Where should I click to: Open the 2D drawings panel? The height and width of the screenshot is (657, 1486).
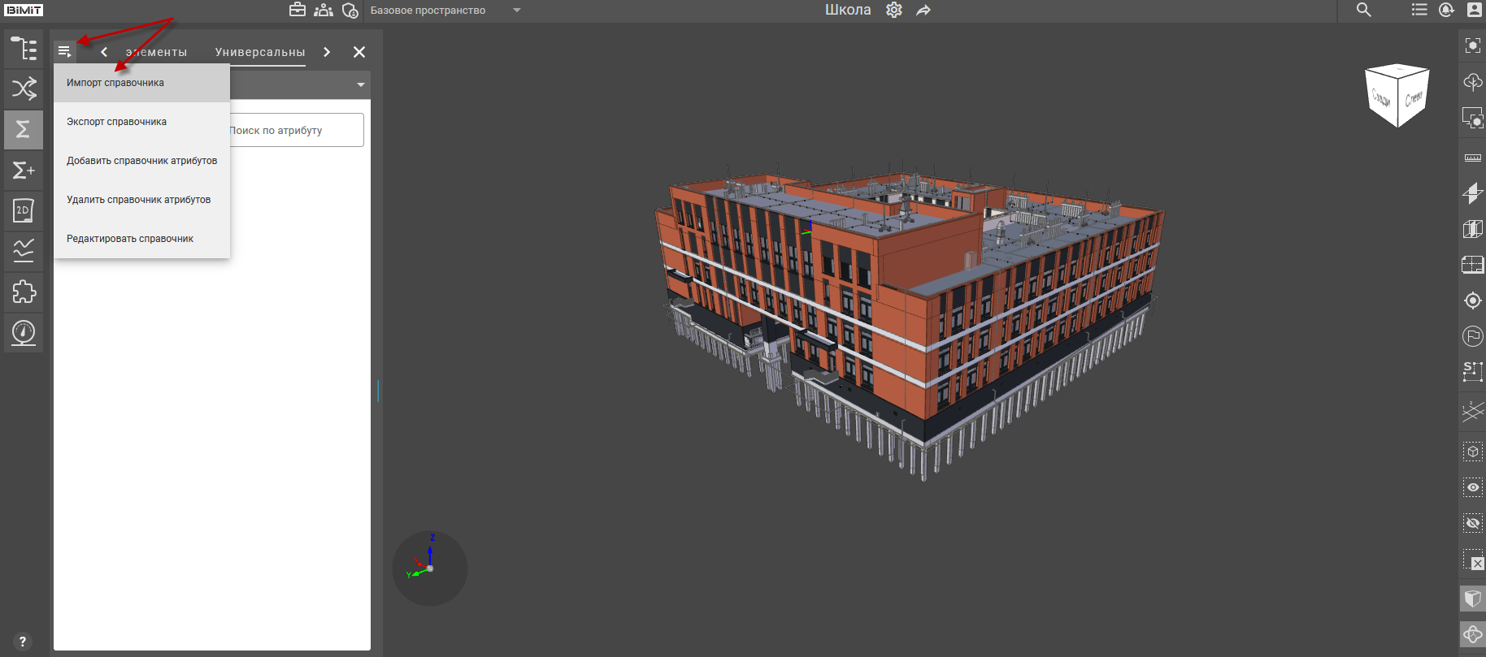[x=24, y=211]
